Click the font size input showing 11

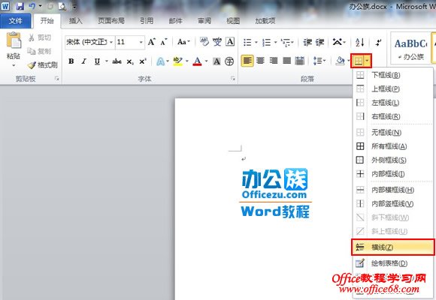[127, 42]
